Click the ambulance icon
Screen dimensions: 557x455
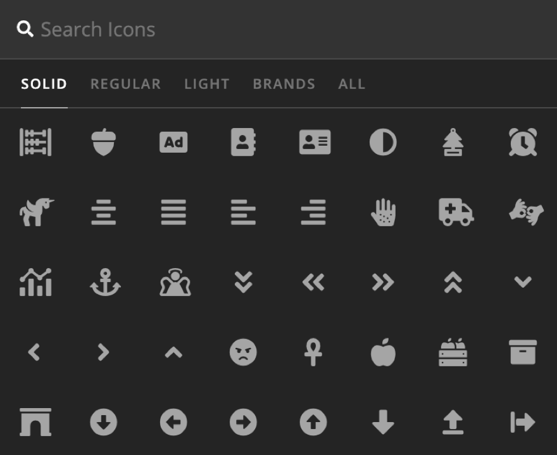(x=454, y=212)
